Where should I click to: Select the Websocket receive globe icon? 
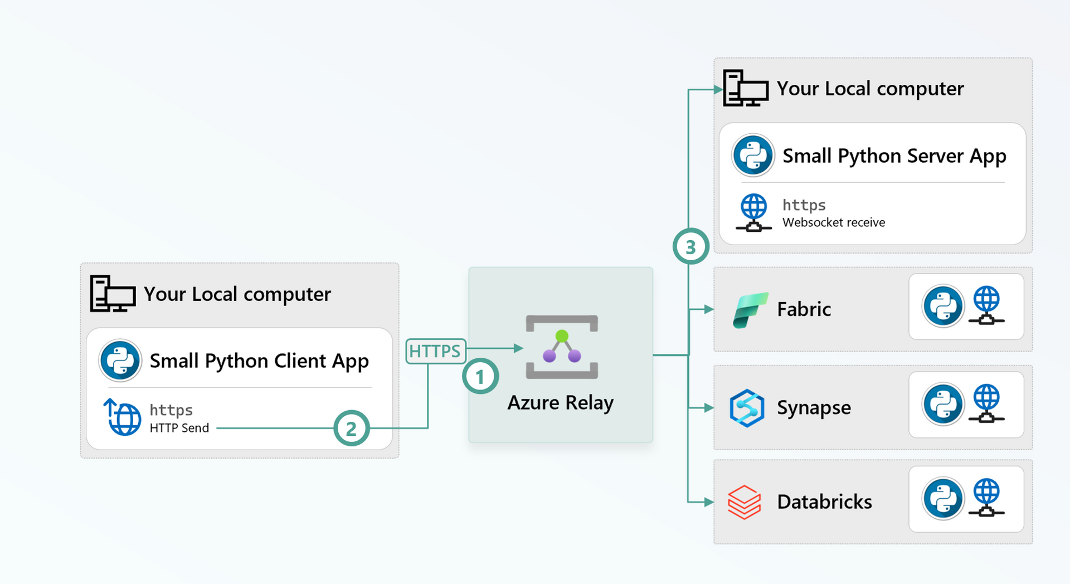coord(753,212)
